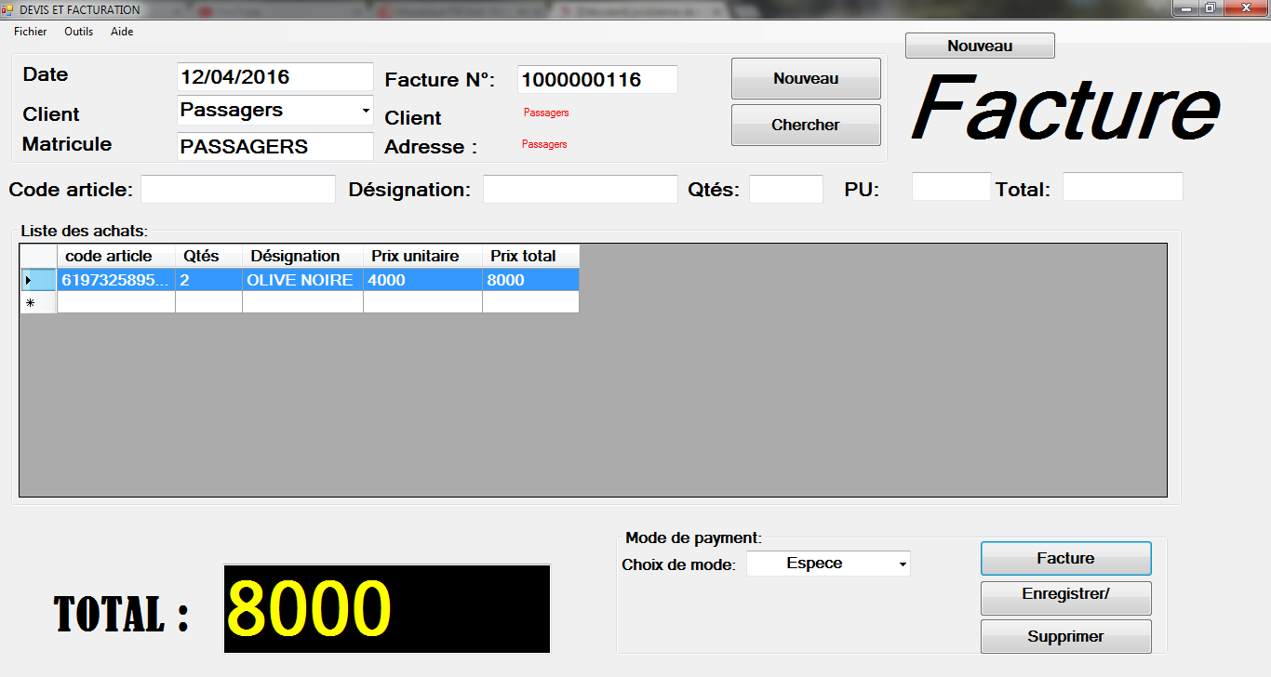Sort by the code article column header

coord(116,256)
